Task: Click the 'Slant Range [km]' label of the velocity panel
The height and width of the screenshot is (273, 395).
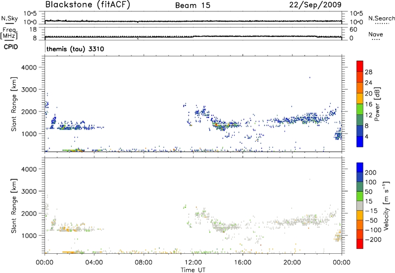Action: [14, 205]
